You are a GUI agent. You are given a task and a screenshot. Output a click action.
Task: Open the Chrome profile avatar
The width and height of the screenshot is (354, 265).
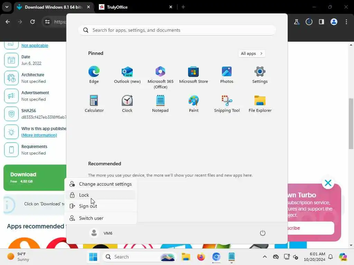(334, 22)
